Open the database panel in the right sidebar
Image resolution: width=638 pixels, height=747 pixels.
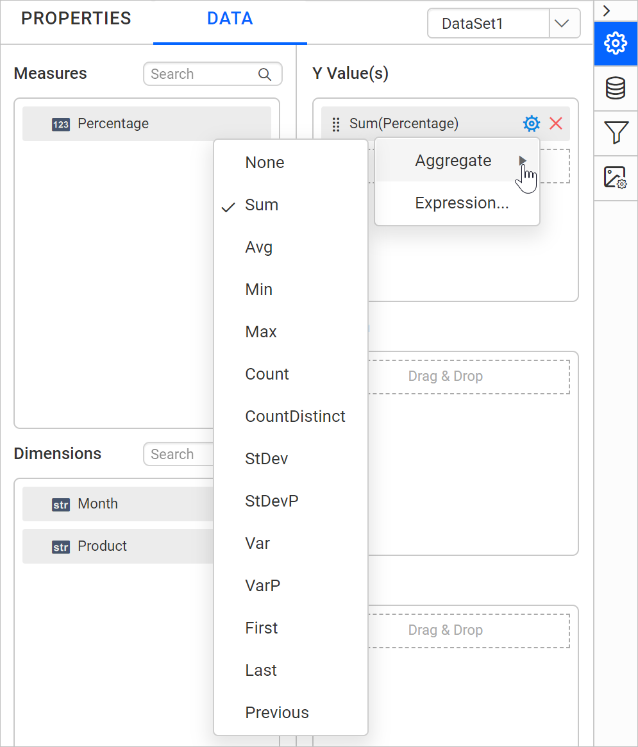[616, 88]
